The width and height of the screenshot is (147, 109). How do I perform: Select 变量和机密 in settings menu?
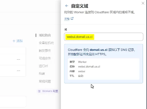[46, 43]
